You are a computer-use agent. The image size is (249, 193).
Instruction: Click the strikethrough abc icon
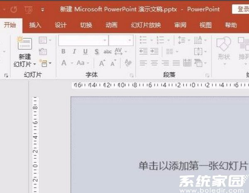point(107,52)
